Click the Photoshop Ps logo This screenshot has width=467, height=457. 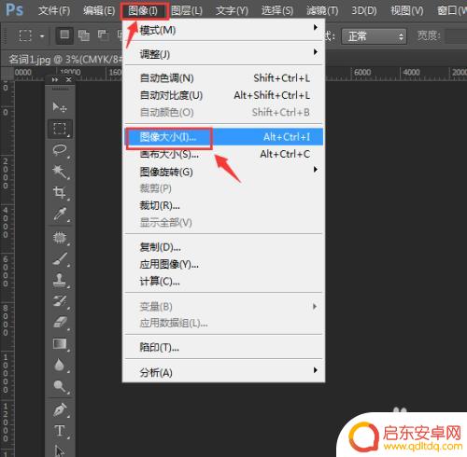14,9
